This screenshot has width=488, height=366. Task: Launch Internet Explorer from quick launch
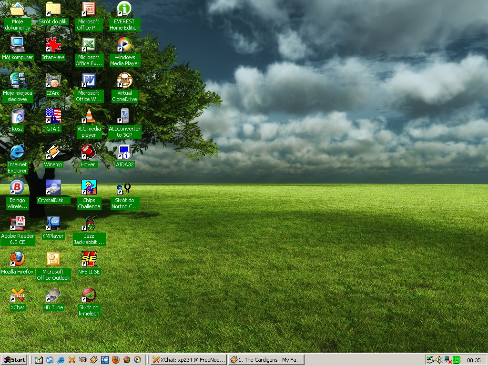pos(61,360)
